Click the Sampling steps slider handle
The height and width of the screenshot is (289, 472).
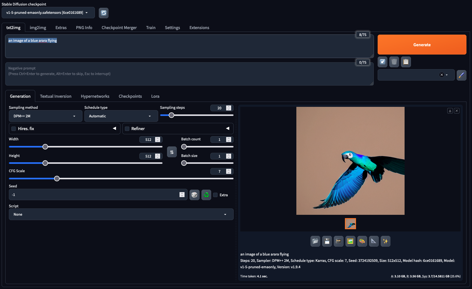(171, 115)
